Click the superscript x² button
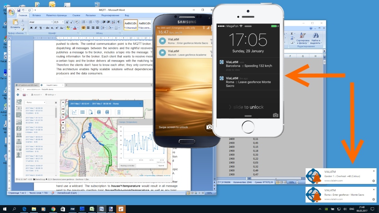The width and height of the screenshot is (379, 213). [x=57, y=28]
